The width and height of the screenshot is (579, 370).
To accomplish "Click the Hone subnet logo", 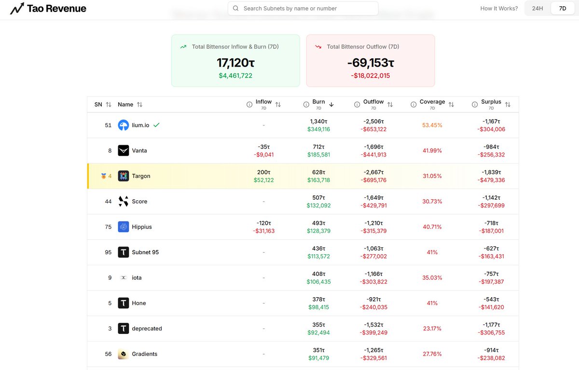I will (x=124, y=303).
